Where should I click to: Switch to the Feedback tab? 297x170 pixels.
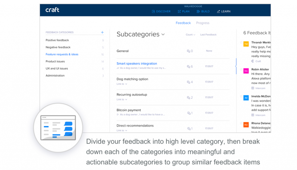183,23
